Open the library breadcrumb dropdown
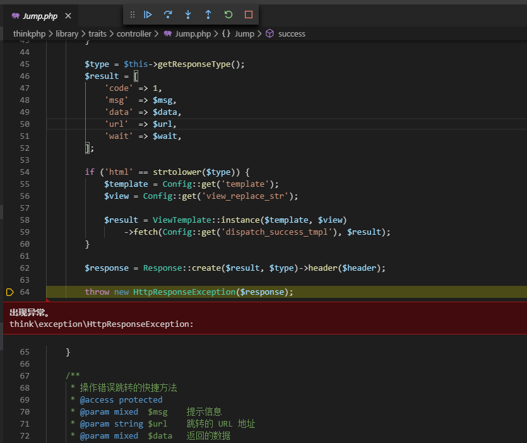Viewport: 527px width, 443px height. (x=66, y=33)
